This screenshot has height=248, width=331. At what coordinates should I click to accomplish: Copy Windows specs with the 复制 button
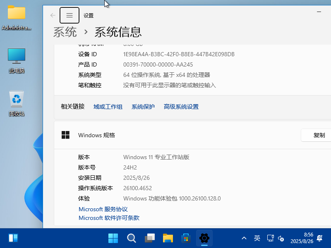[x=319, y=135]
